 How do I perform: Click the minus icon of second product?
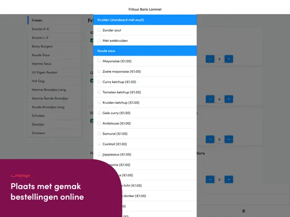tap(210, 99)
